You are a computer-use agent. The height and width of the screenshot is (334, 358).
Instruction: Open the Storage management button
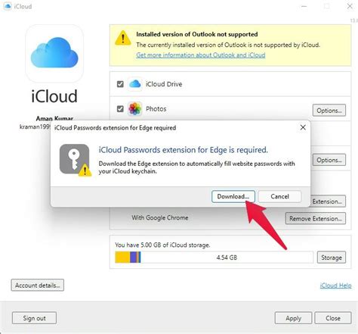pos(332,258)
